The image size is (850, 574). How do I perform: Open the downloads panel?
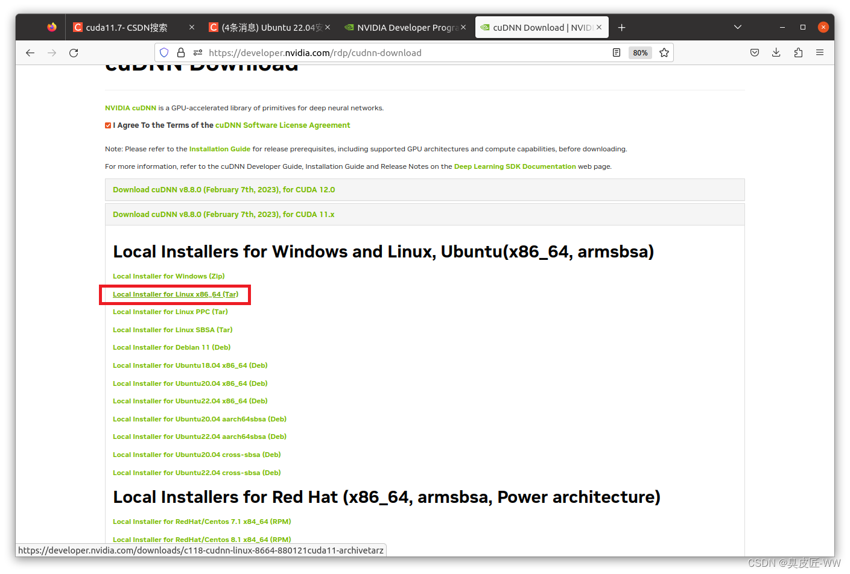pyautogui.click(x=776, y=53)
